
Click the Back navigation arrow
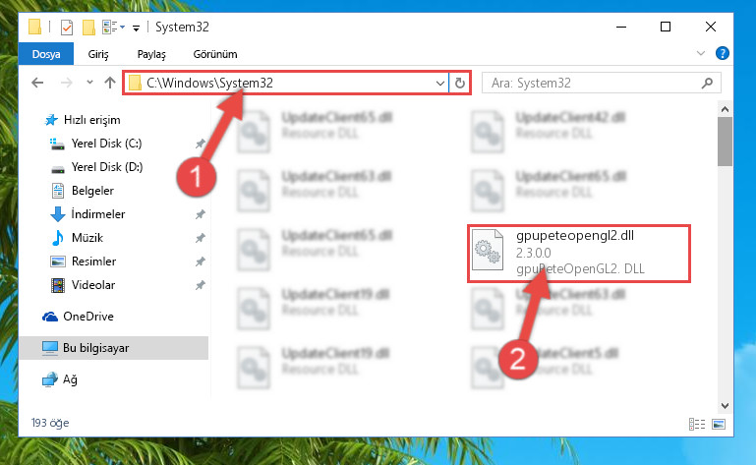(x=37, y=83)
